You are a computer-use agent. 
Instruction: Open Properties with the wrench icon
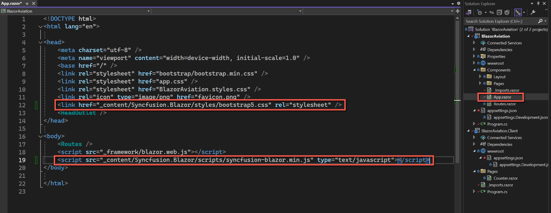coord(533,13)
